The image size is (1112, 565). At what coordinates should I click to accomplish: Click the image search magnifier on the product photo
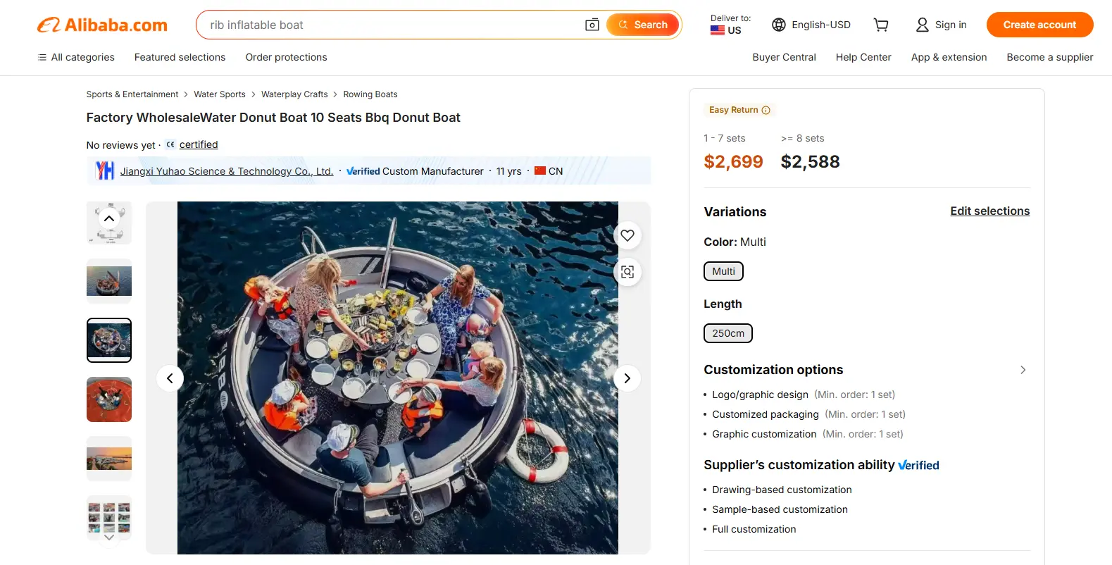point(627,272)
